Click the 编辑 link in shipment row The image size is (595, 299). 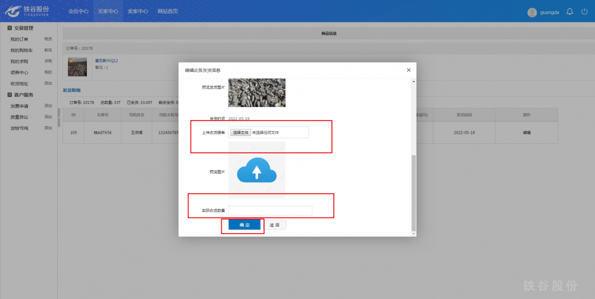(526, 133)
